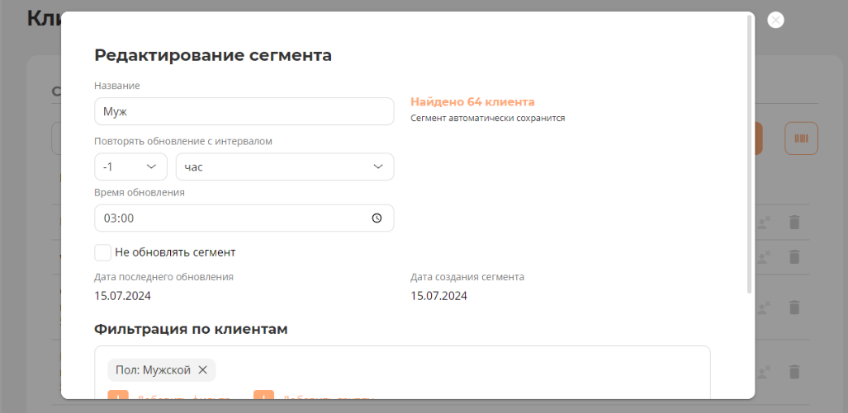Click the 'Название' input with 'Муж'
The height and width of the screenshot is (413, 848).
point(244,111)
